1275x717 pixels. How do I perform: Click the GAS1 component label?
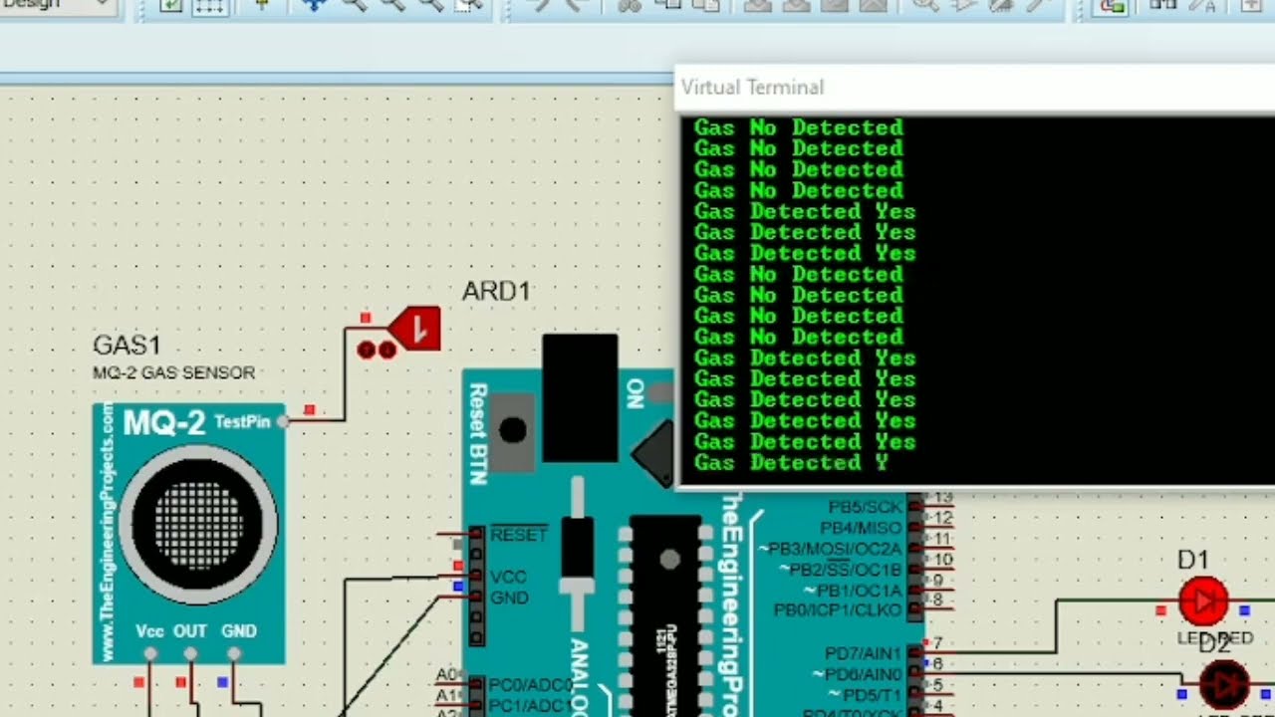tap(127, 346)
